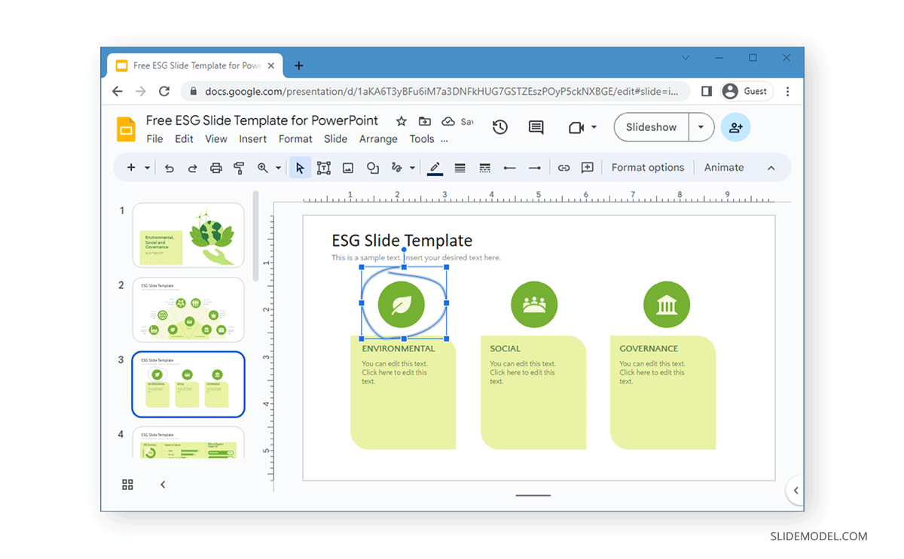The width and height of the screenshot is (904, 559).
Task: Star the presentation
Action: 402,121
